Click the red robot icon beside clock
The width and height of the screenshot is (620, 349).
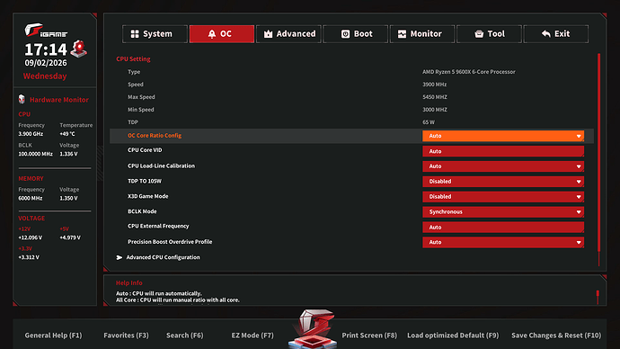tap(79, 49)
